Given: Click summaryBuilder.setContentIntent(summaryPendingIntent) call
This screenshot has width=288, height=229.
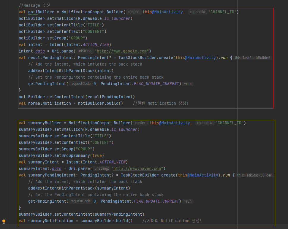Looking at the screenshot, I should click(x=82, y=214).
